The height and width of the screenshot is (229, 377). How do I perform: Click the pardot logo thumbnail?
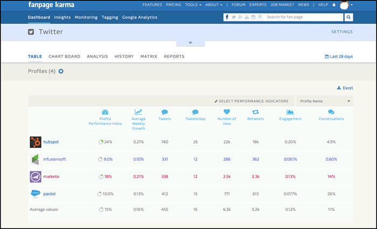coord(36,194)
